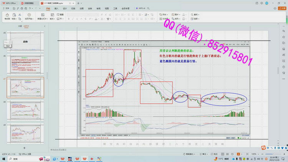Open the WPS Office home tab
This screenshot has height=162, width=288.
(8, 3)
